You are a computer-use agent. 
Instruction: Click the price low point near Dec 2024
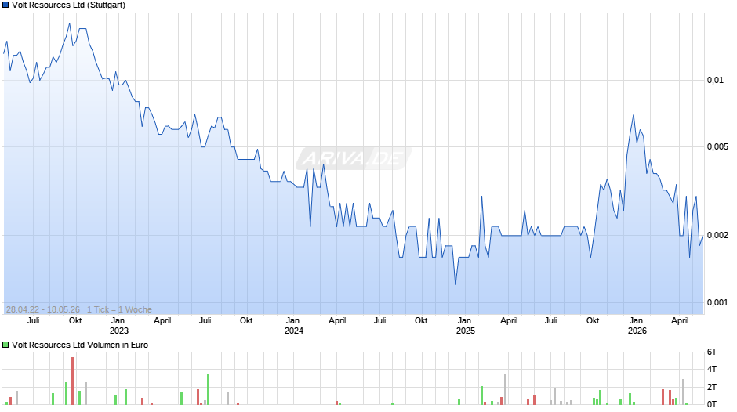tap(456, 284)
